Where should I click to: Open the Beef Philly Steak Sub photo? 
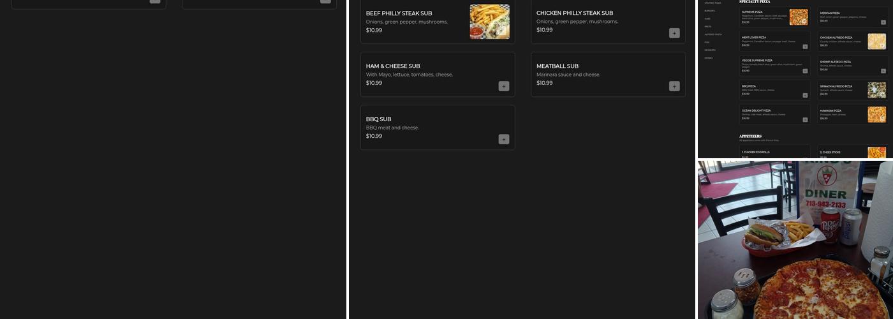[x=490, y=22]
